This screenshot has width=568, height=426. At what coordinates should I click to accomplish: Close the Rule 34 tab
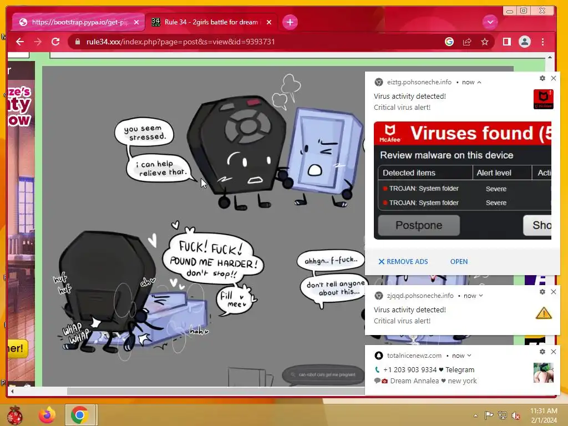(x=269, y=22)
